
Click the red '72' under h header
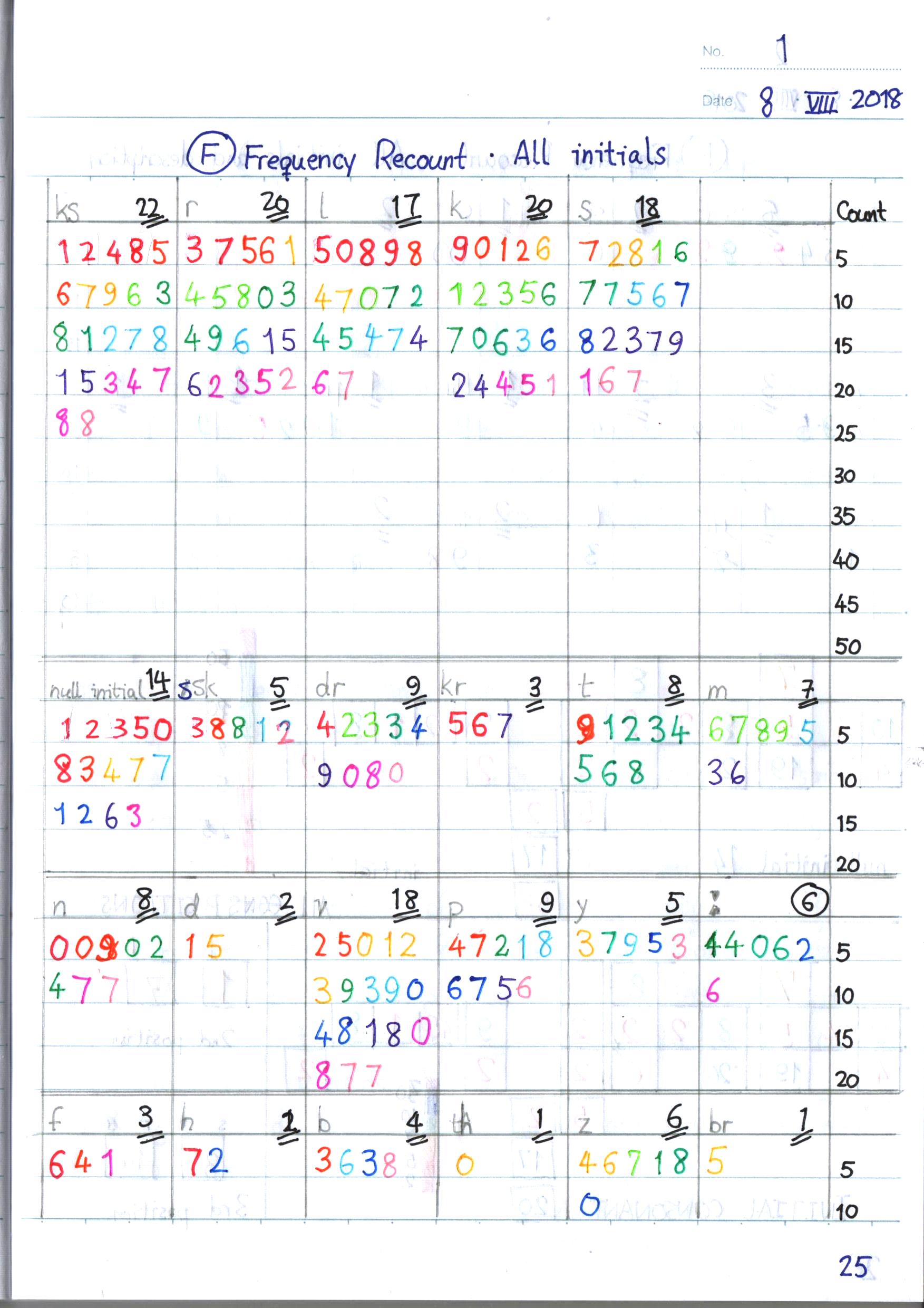[204, 1162]
